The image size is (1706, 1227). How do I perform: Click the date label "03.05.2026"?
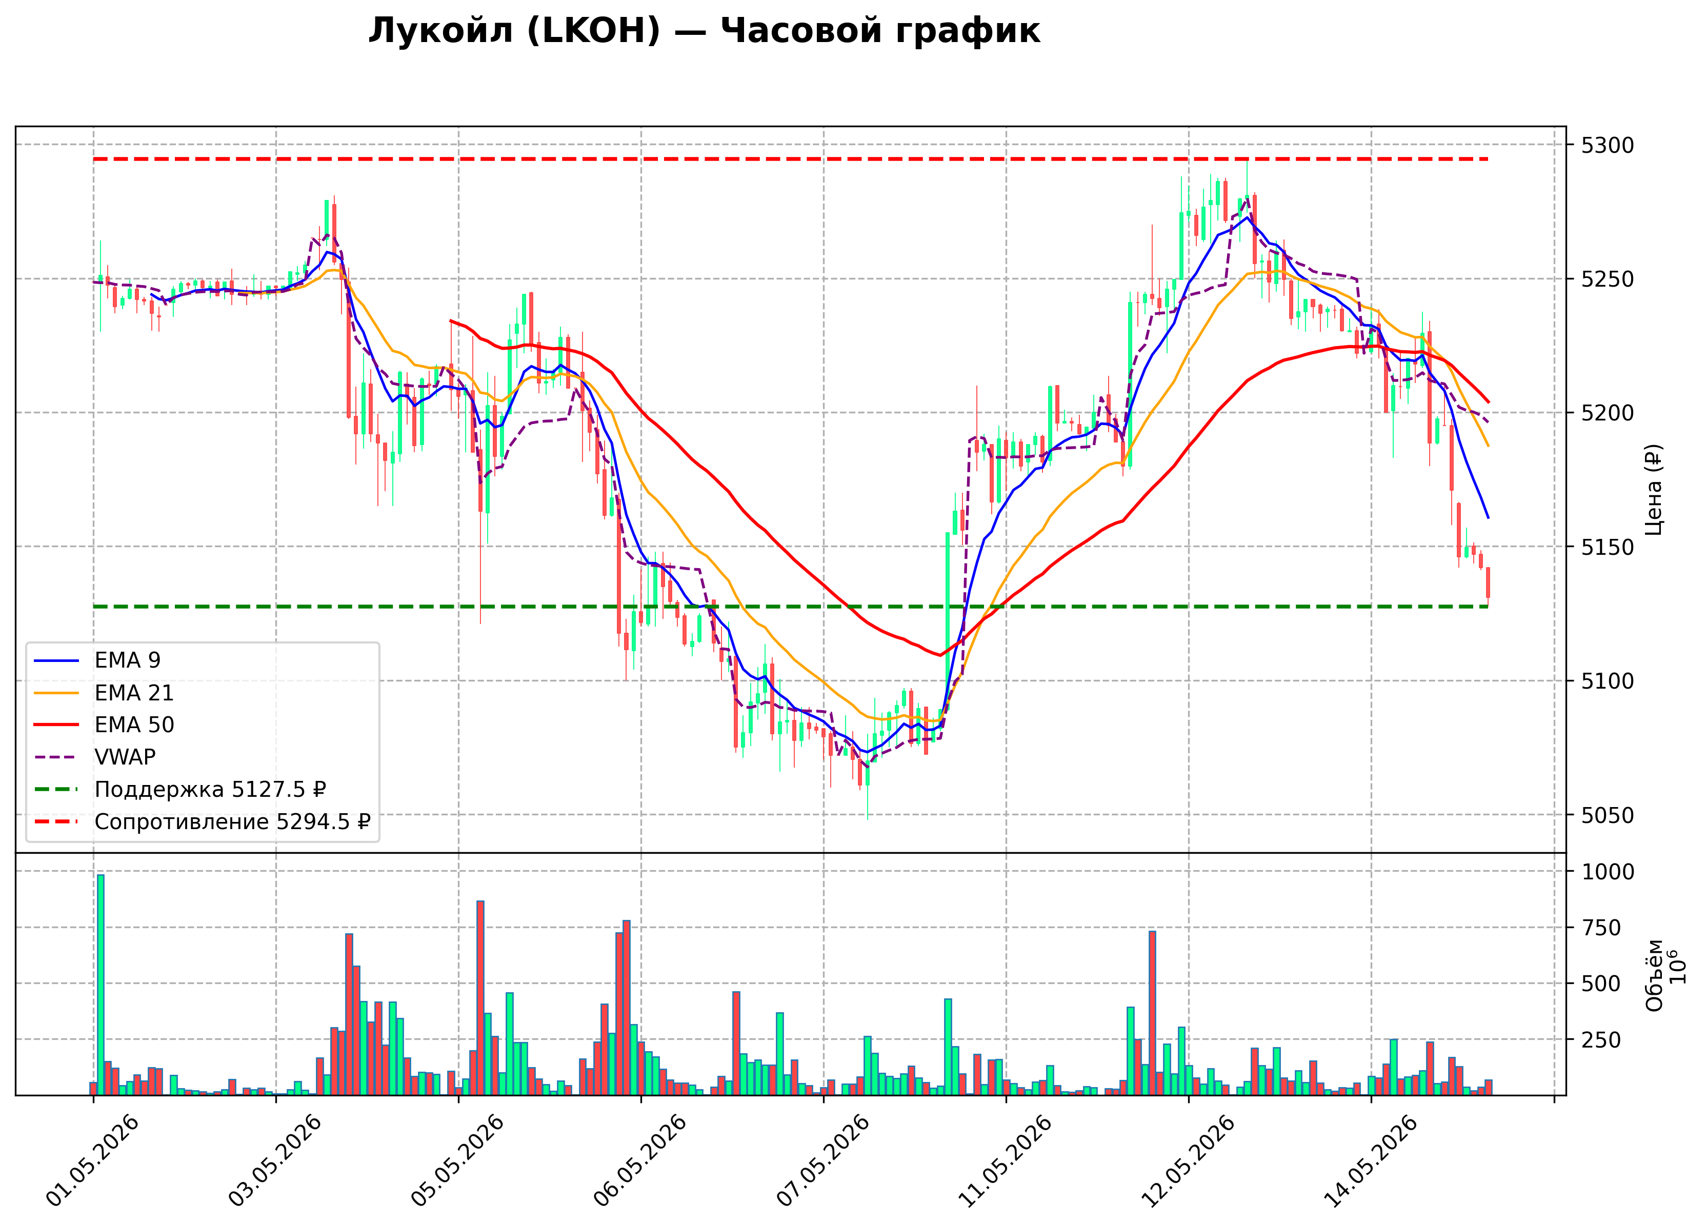[x=274, y=1161]
